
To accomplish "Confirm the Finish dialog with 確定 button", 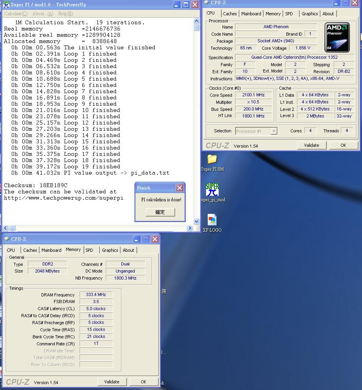I will tap(160, 212).
